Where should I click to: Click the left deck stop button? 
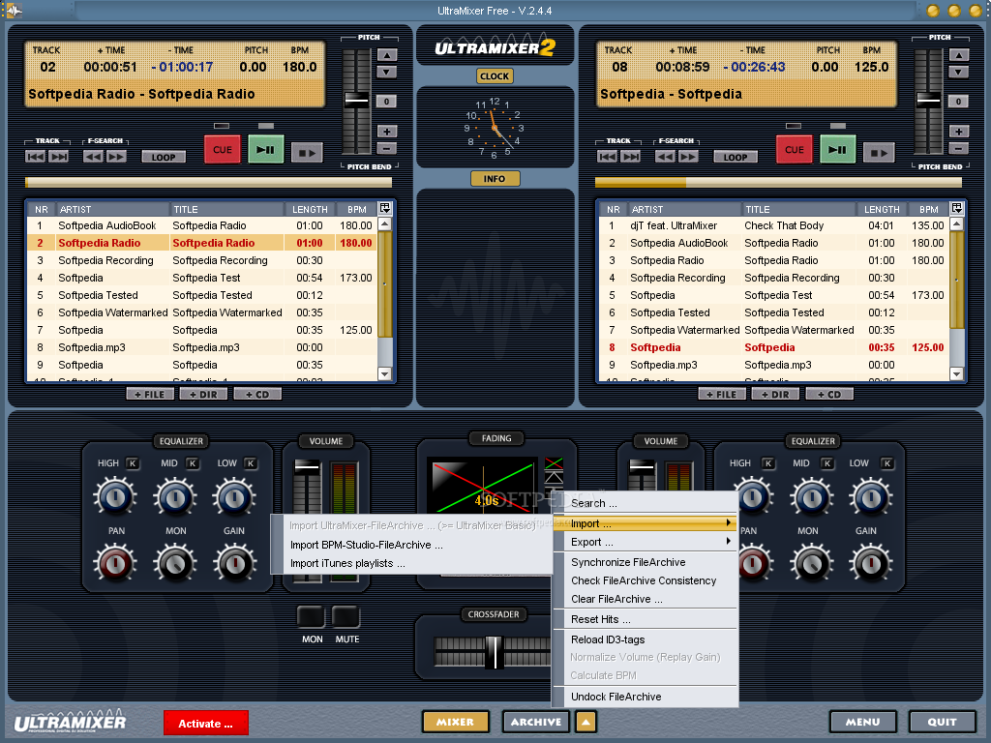tap(307, 152)
